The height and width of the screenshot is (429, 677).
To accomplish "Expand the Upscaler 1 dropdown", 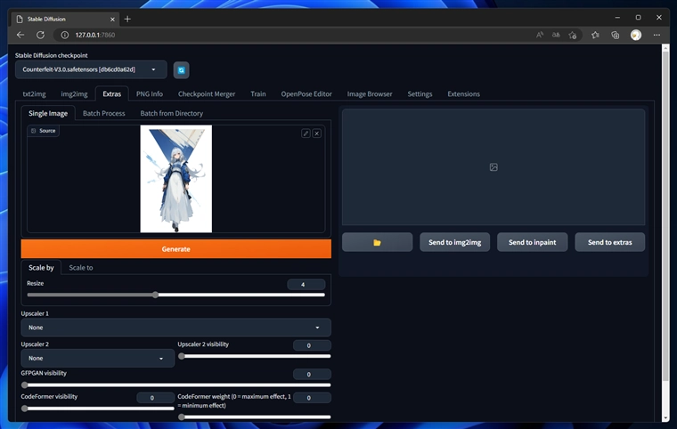I will point(175,328).
